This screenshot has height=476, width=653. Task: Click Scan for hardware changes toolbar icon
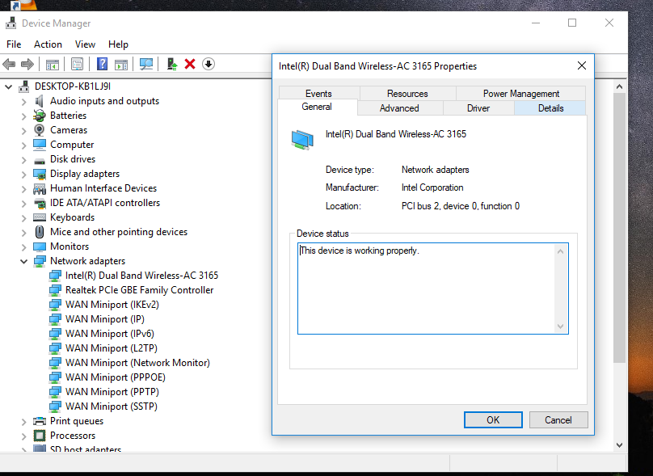coord(146,64)
